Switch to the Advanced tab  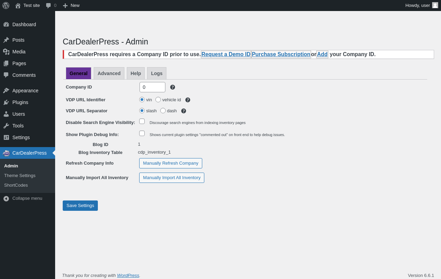109,73
